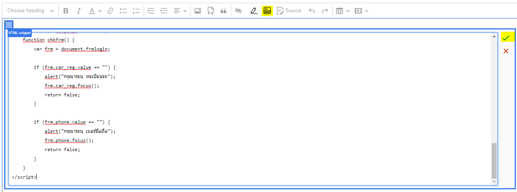Place cursor after the closing </script> tag
This screenshot has width=517, height=192.
[37, 177]
